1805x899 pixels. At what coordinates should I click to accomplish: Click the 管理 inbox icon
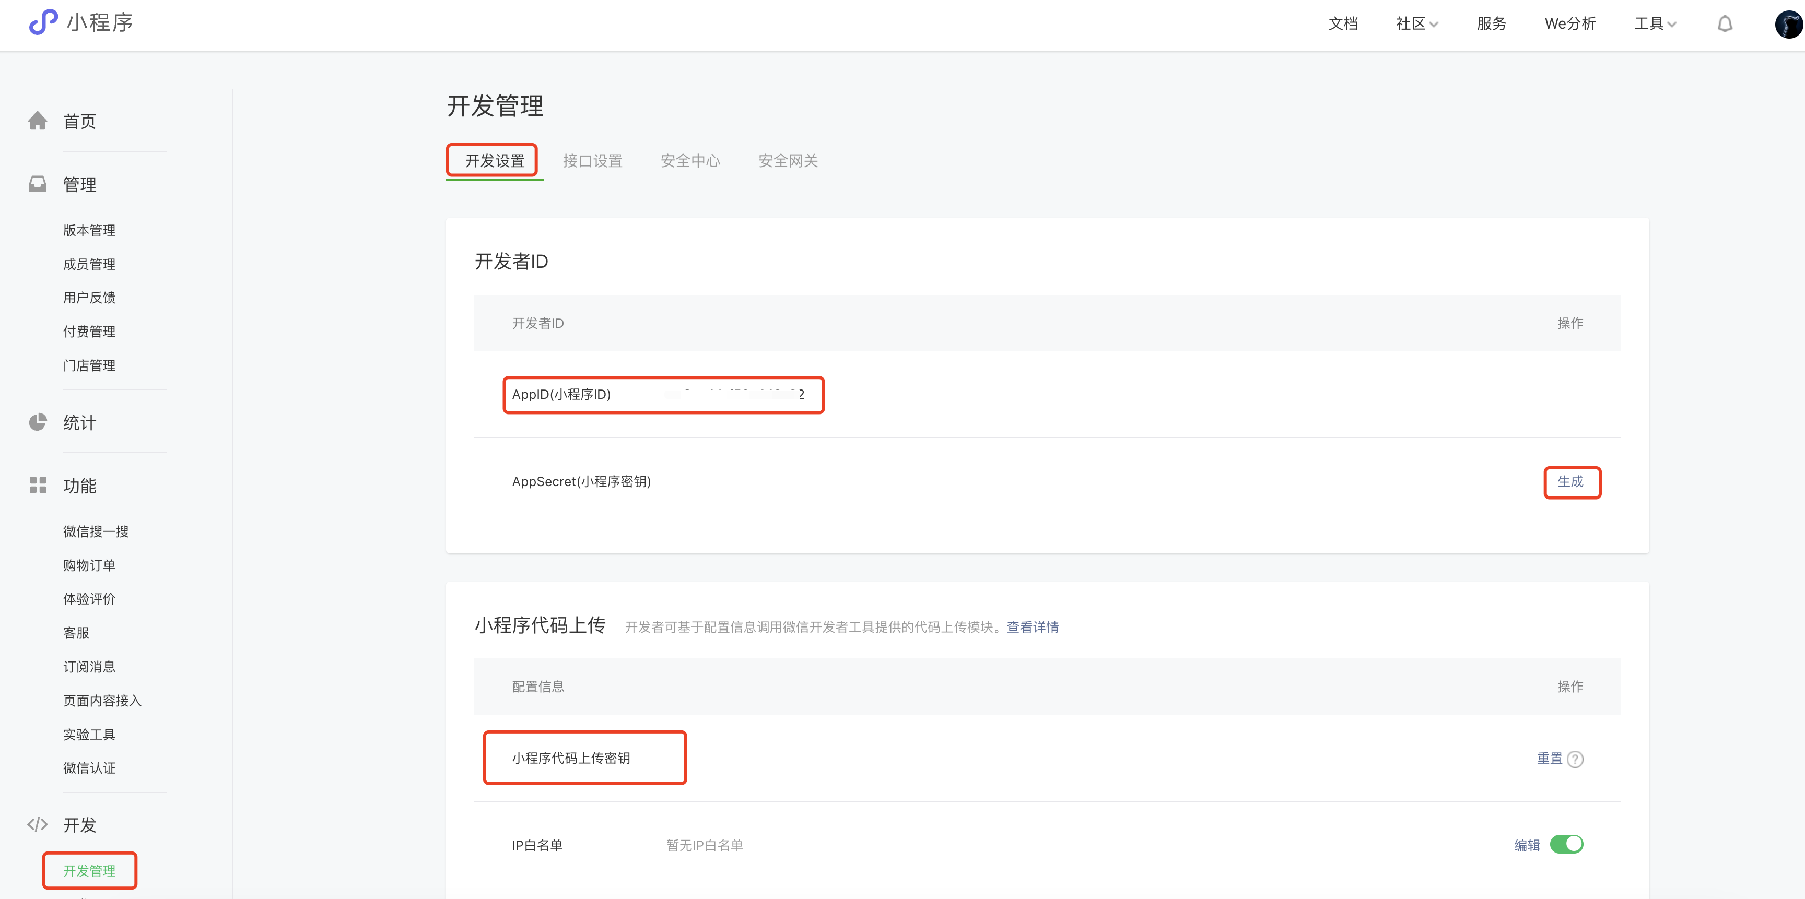pyautogui.click(x=38, y=184)
